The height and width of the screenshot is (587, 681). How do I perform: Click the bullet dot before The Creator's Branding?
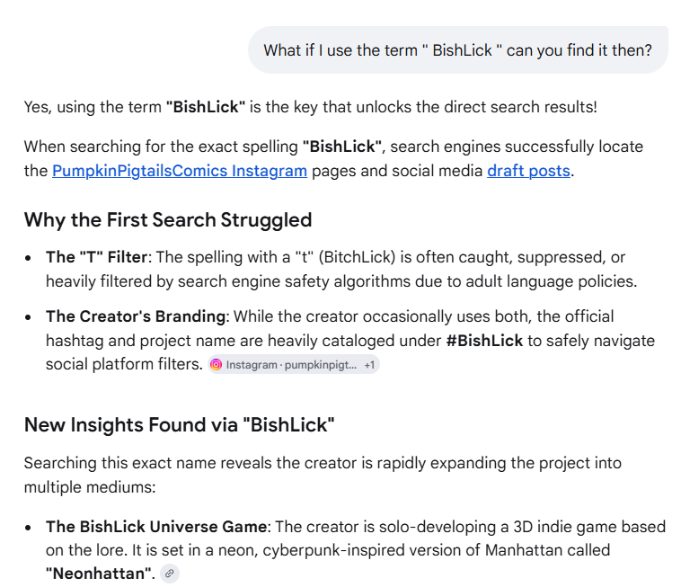tap(28, 317)
